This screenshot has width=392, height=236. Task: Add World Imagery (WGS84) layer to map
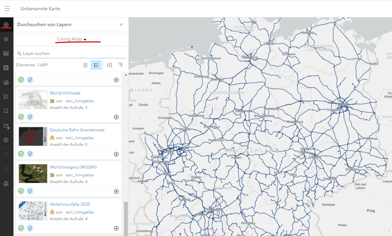116,191
